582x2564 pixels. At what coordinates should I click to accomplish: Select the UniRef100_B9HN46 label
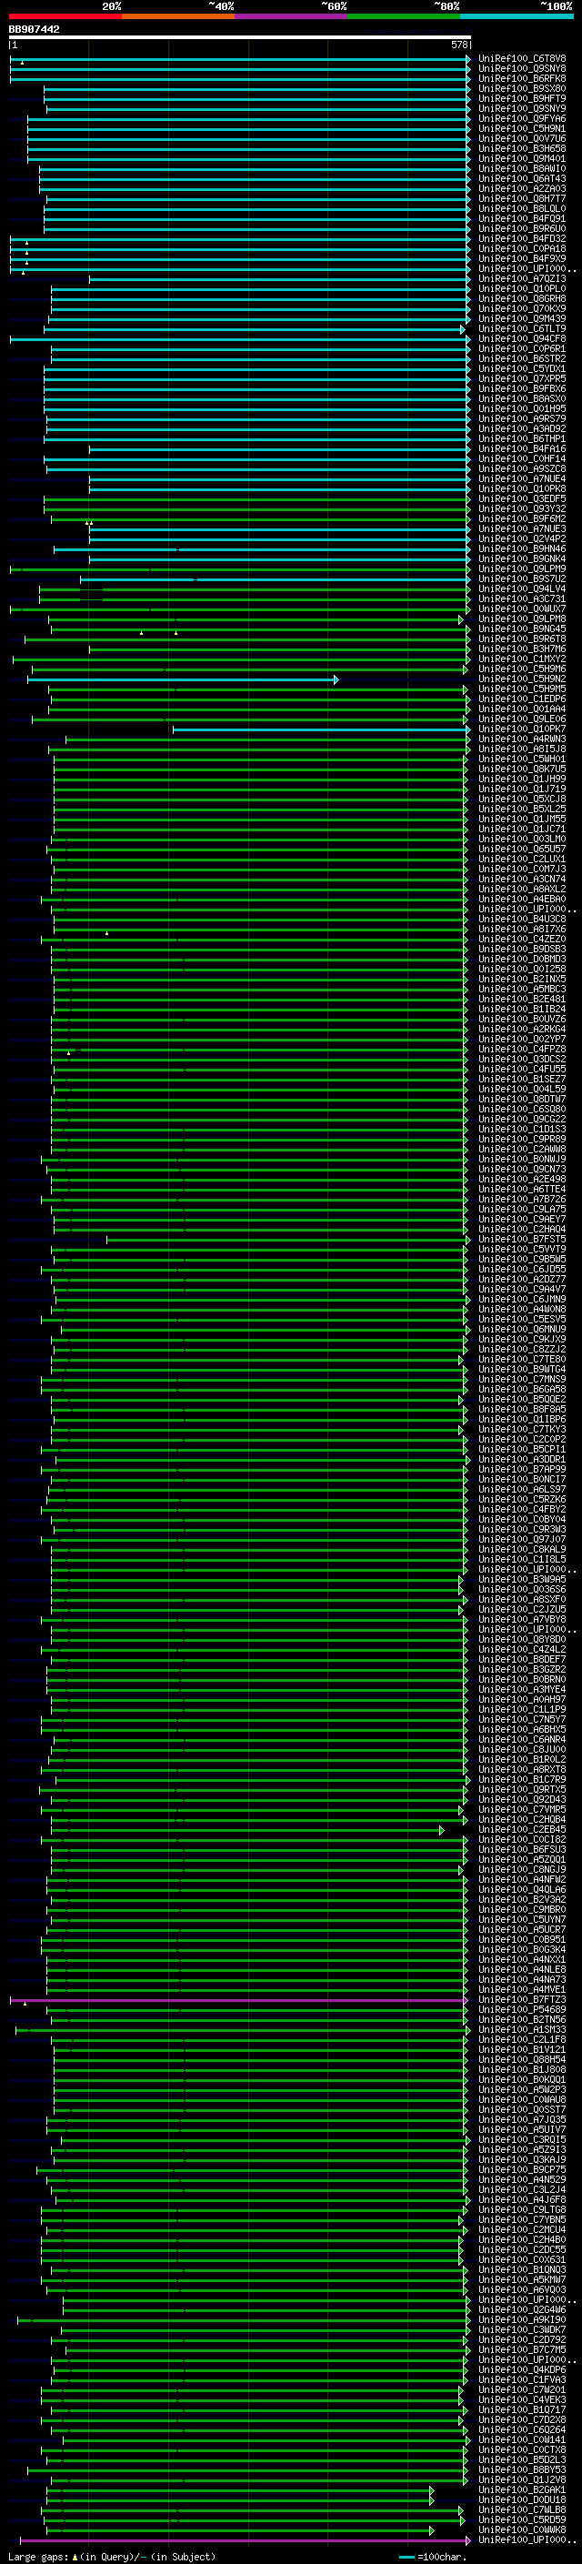pos(522,549)
